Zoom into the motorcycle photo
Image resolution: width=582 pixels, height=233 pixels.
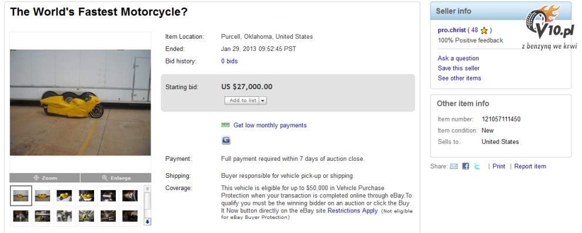coord(45,178)
